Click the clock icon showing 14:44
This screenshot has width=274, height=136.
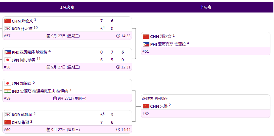click(x=118, y=130)
